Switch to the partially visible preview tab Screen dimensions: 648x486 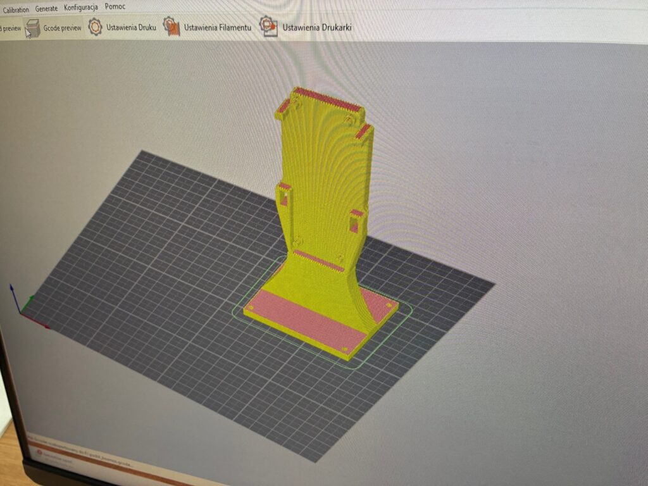[10, 28]
